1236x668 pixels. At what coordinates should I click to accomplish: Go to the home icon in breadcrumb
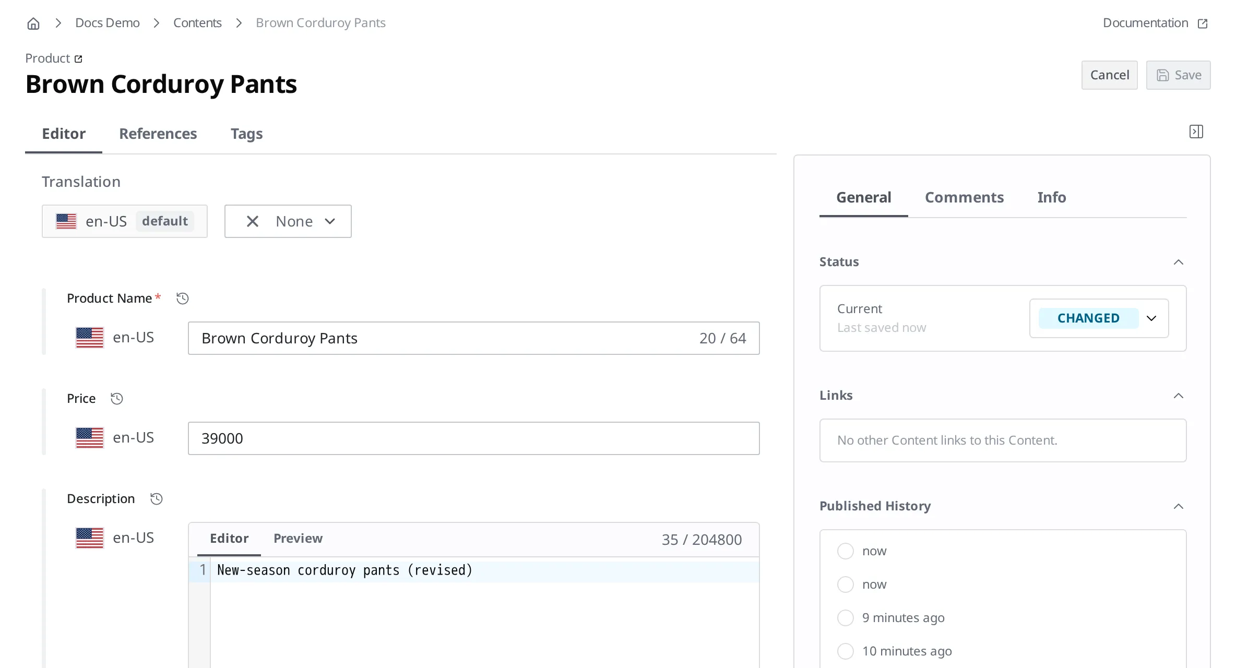[x=33, y=23]
